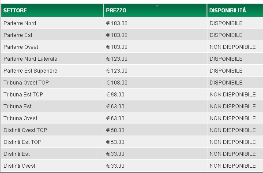This screenshot has width=263, height=173.
Task: Select the Distinti Ovest TOP row
Action: click(x=132, y=130)
